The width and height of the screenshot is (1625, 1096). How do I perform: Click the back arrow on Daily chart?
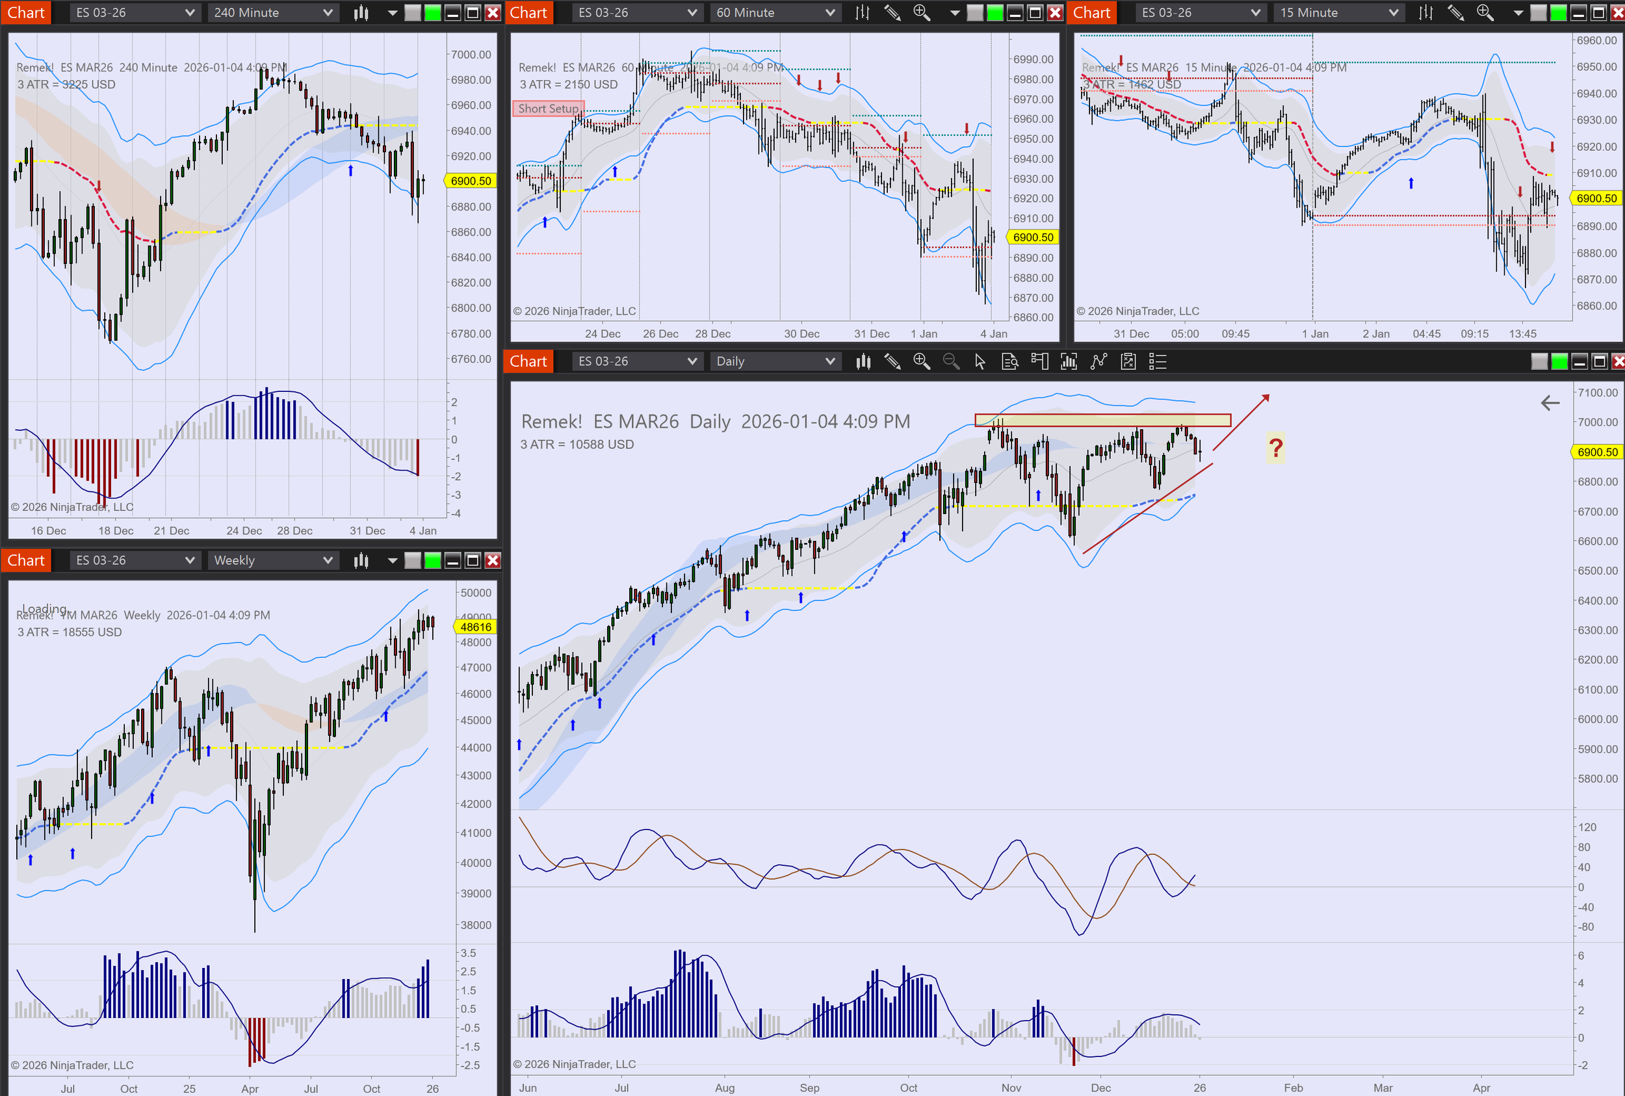(x=1550, y=402)
